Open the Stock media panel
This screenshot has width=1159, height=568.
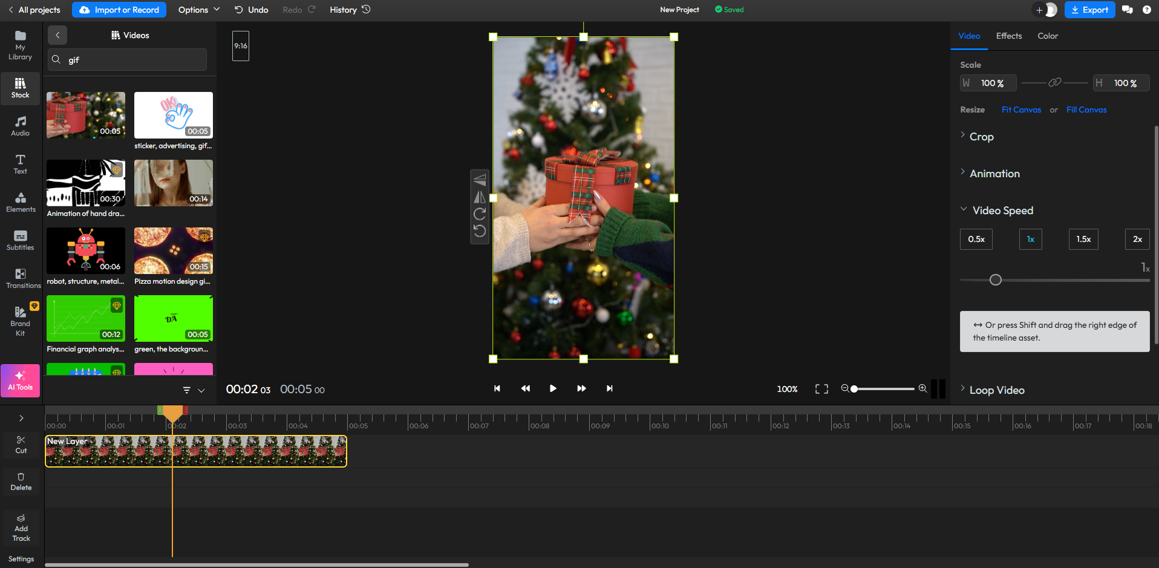tap(20, 88)
